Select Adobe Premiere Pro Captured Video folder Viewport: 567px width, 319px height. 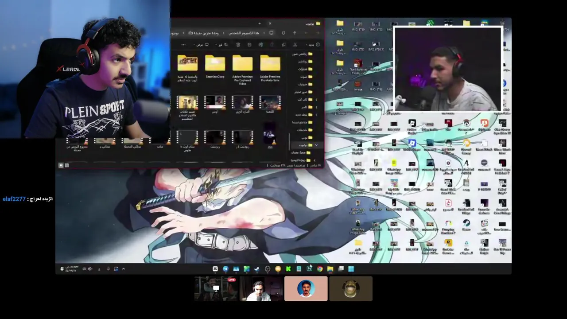click(x=242, y=70)
